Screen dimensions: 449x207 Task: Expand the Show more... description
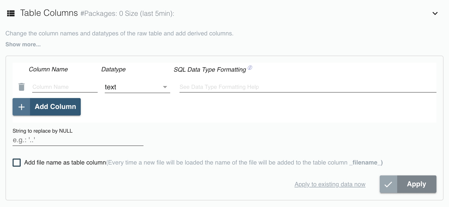pos(23,44)
